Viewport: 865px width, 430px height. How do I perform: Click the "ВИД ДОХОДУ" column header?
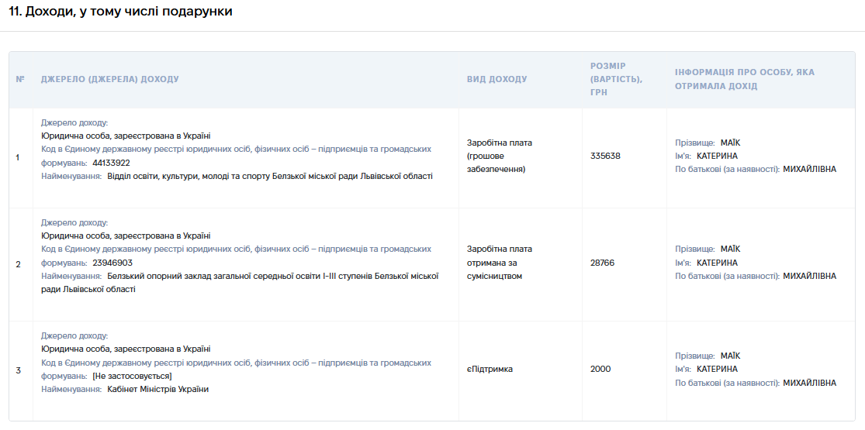(497, 79)
